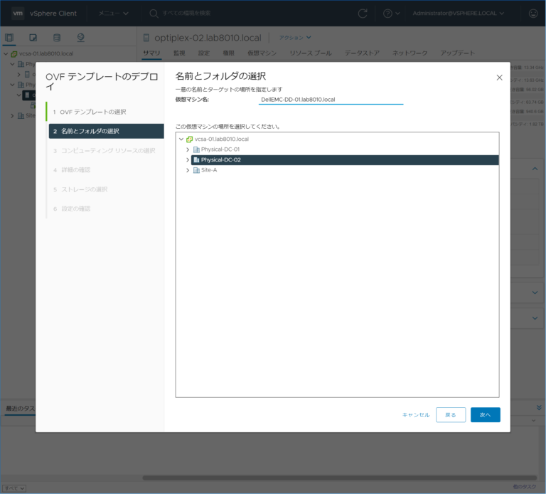Click the smiley feedback icon
Screen dimensions: 546x494
pyautogui.click(x=533, y=14)
